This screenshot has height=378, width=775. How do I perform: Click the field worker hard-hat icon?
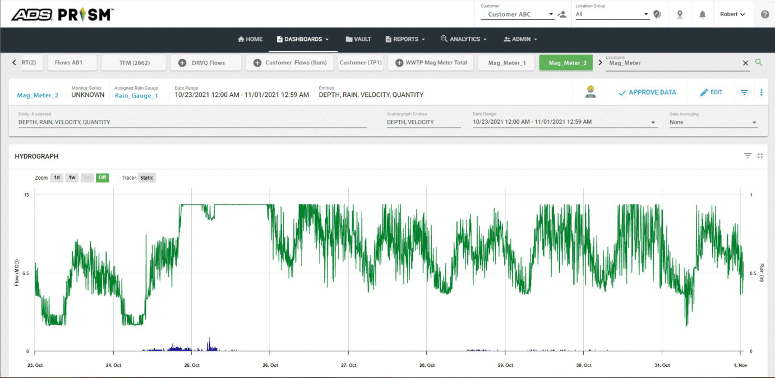[x=590, y=92]
